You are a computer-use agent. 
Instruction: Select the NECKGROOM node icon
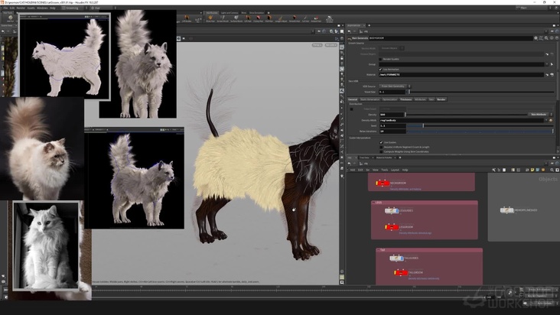[382, 183]
